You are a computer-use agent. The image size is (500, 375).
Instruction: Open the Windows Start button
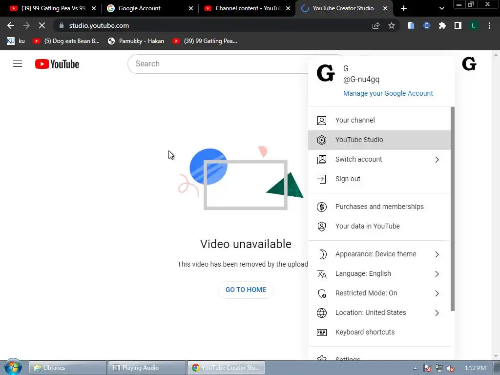tap(13, 367)
